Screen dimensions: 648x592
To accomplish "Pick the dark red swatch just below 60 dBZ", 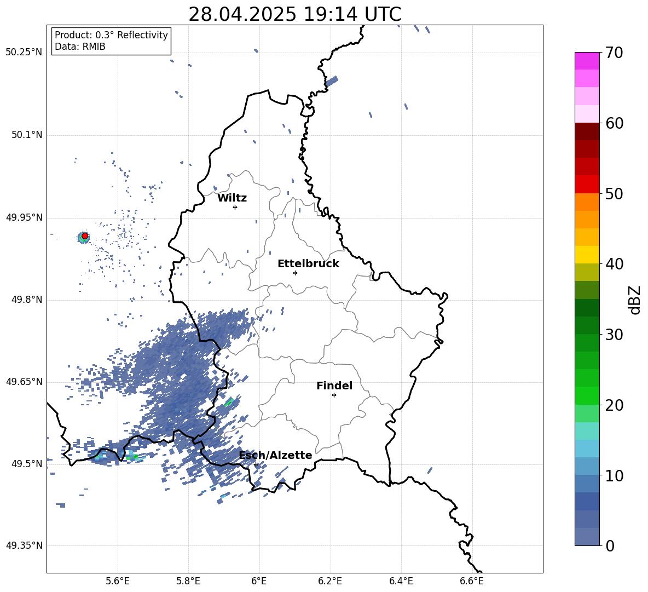I will pos(587,131).
